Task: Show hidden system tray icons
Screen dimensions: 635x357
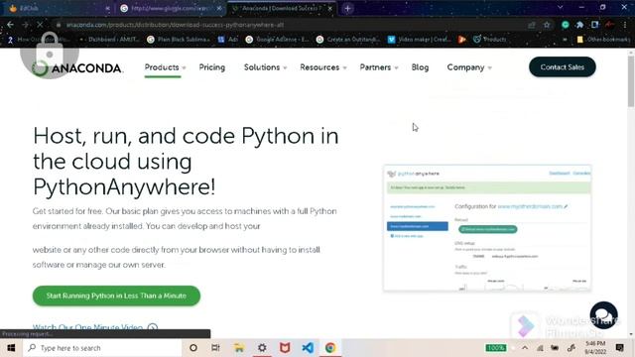Action: (525, 348)
